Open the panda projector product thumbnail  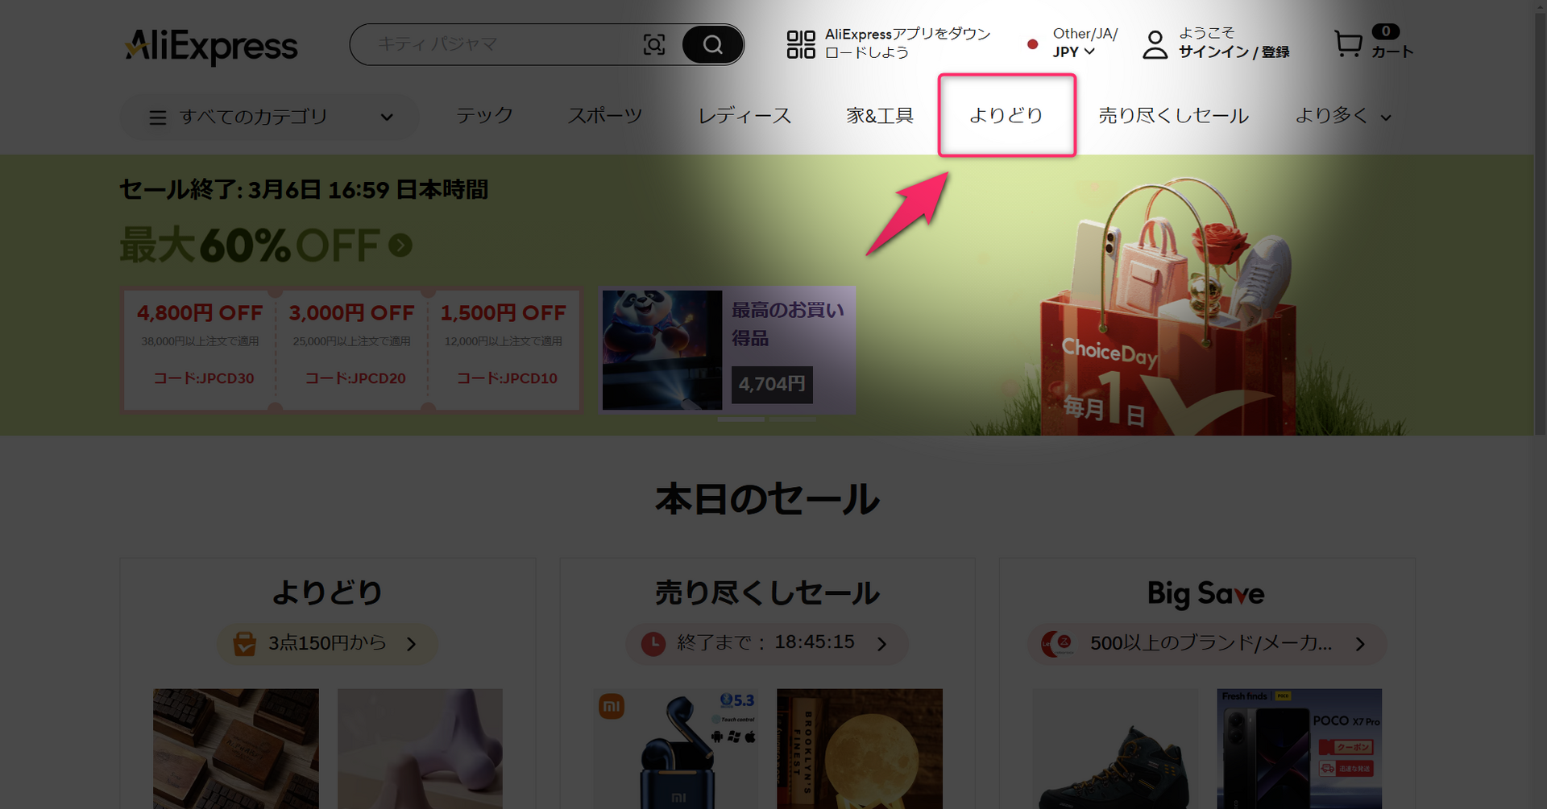(x=662, y=350)
